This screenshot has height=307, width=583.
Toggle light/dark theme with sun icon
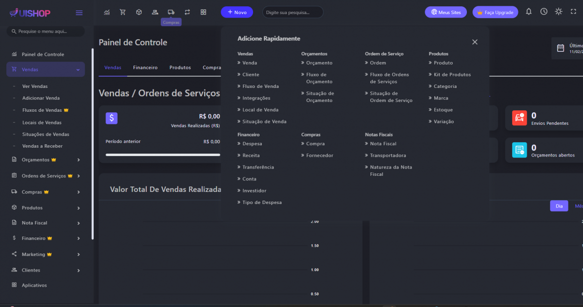[x=559, y=12]
